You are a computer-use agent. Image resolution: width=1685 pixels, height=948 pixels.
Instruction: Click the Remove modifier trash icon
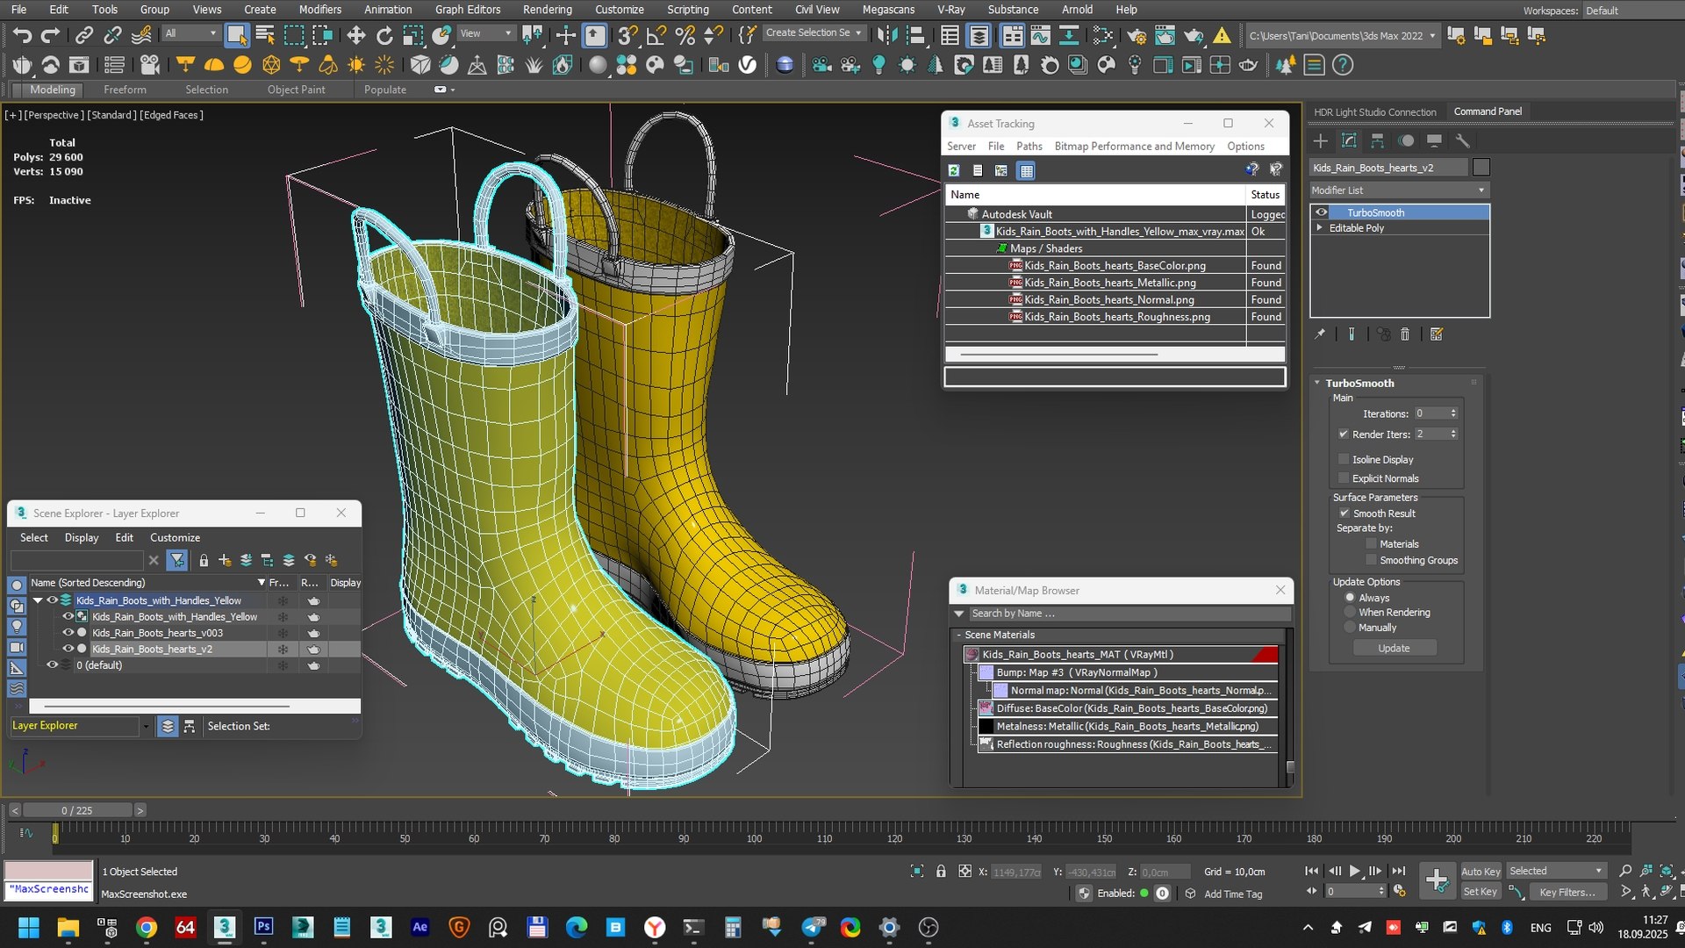[x=1405, y=334]
